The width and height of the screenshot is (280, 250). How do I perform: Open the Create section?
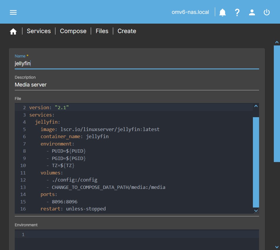pyautogui.click(x=127, y=31)
